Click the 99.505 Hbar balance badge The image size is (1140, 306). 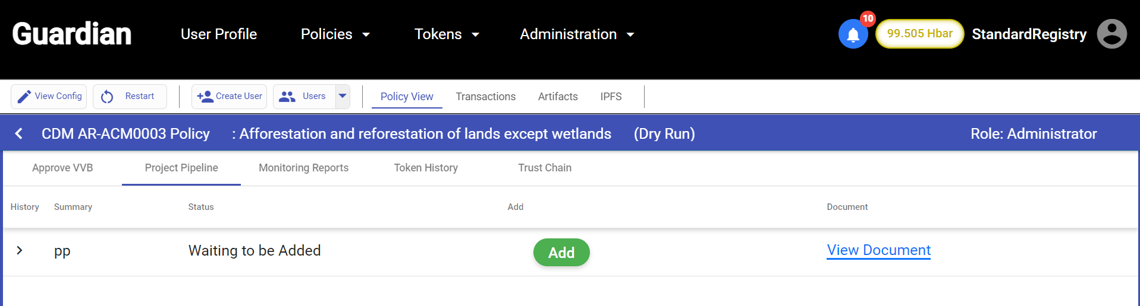click(x=919, y=34)
